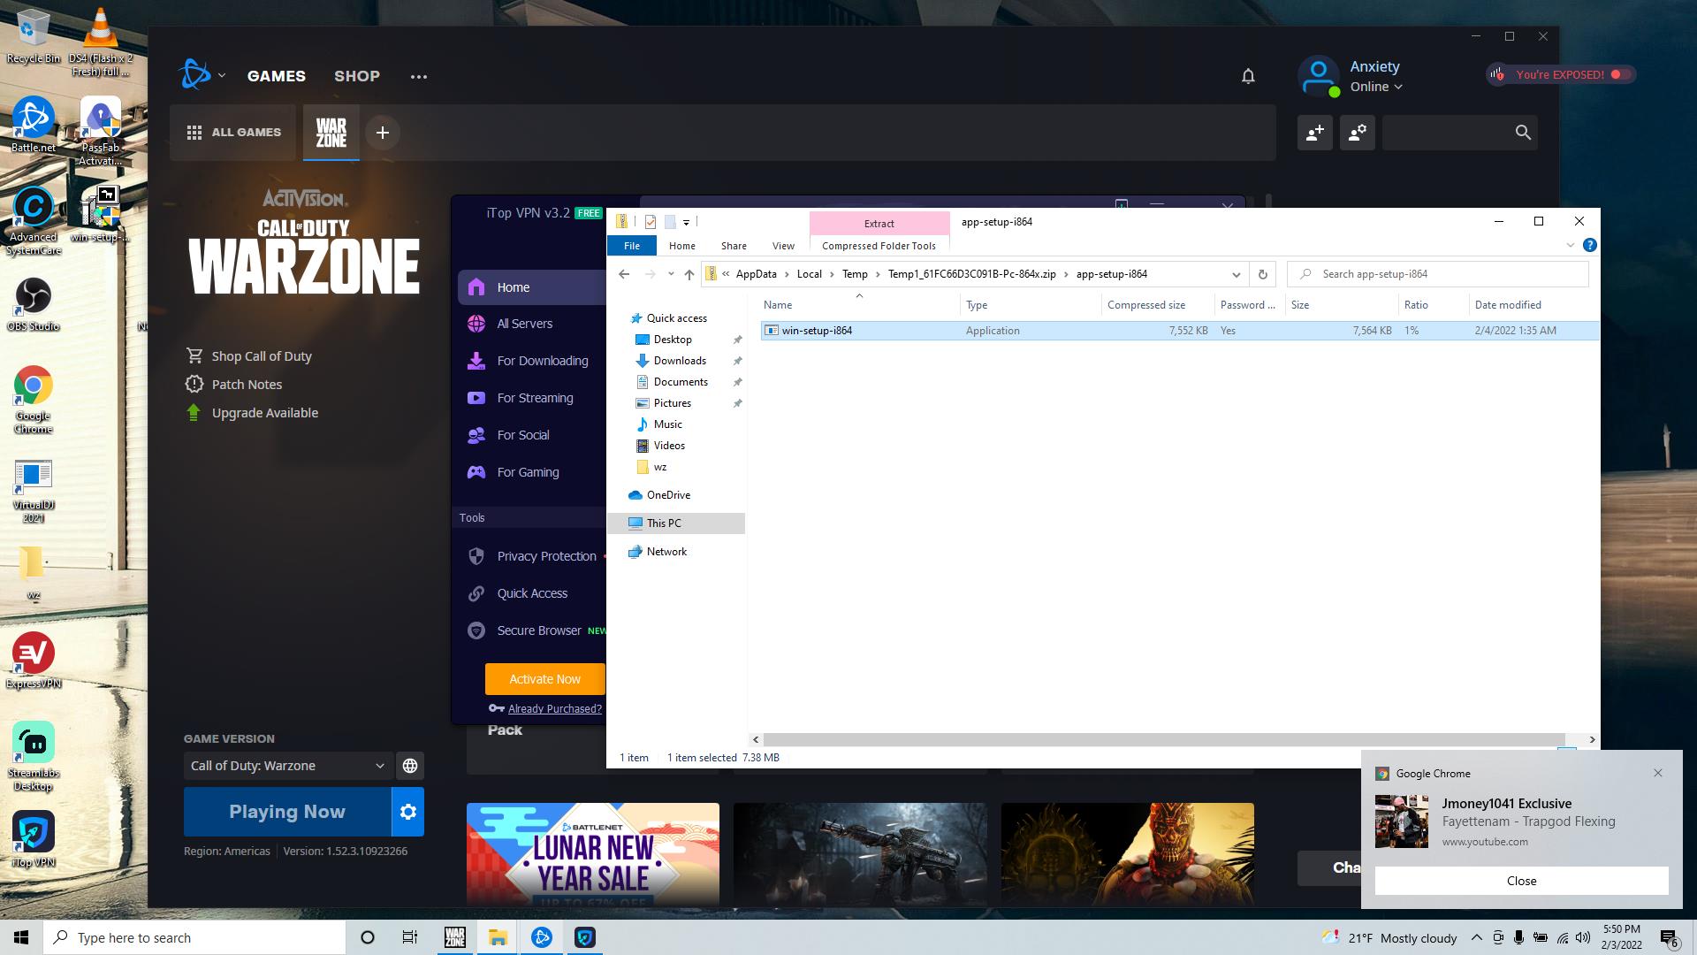Click the Battle.net notifications bell icon
This screenshot has height=955, width=1697.
point(1248,76)
